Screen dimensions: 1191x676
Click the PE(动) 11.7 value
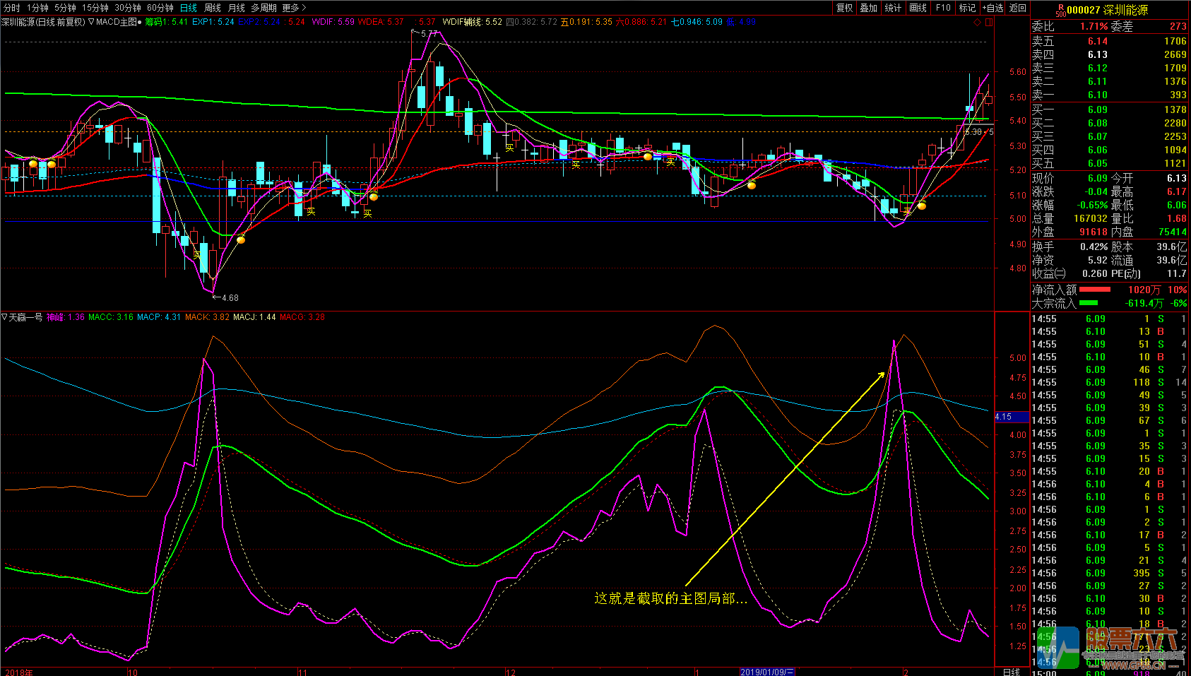point(1177,274)
